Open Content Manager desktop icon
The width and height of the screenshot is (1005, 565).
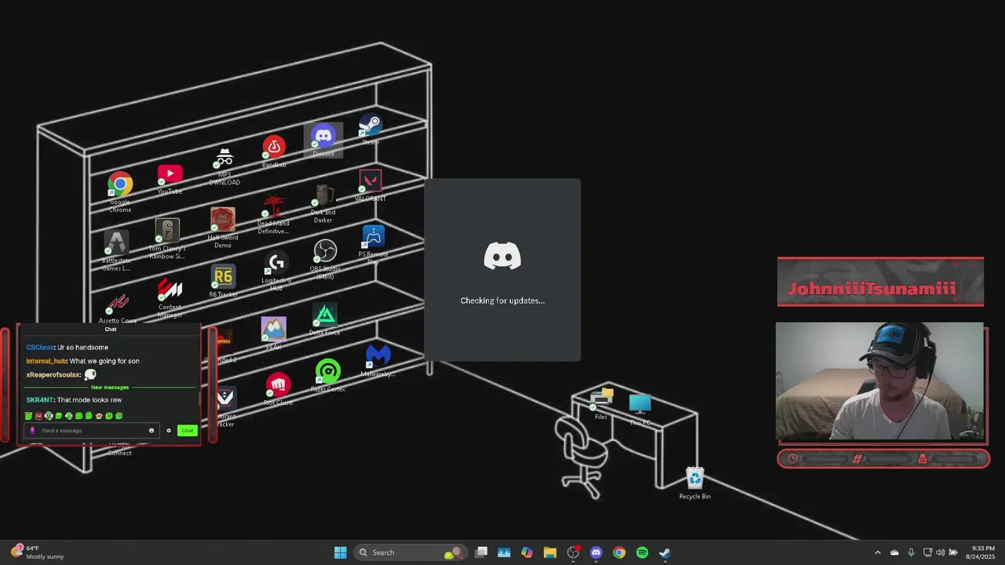(170, 297)
